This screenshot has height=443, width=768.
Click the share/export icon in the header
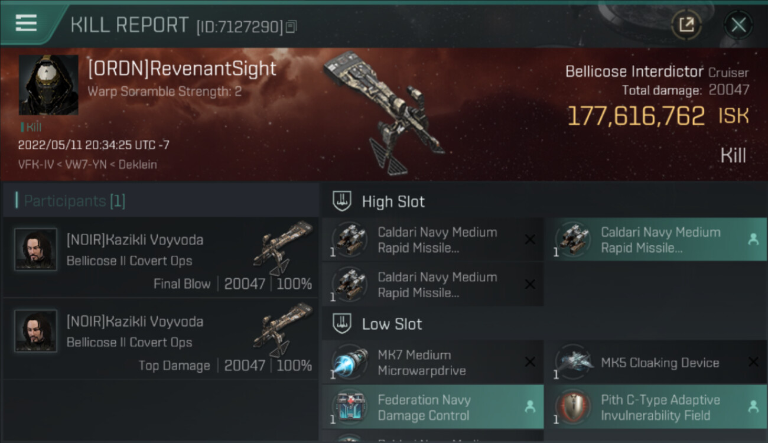(686, 25)
